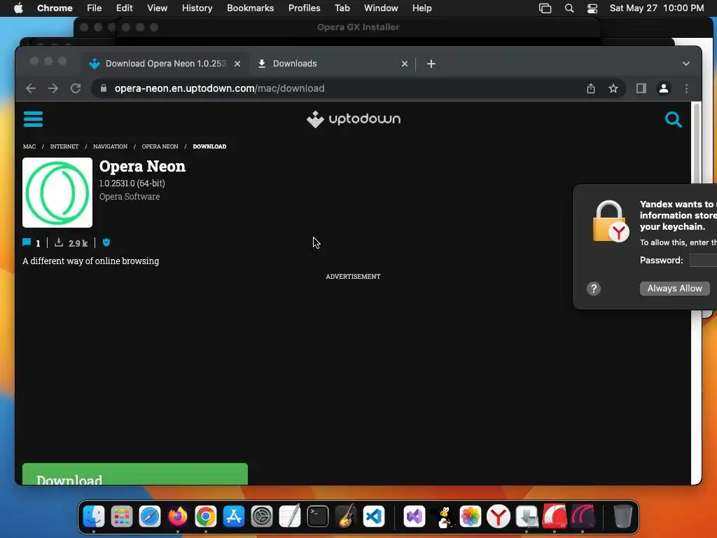
Task: Open a new tab with plus button
Action: pos(431,64)
